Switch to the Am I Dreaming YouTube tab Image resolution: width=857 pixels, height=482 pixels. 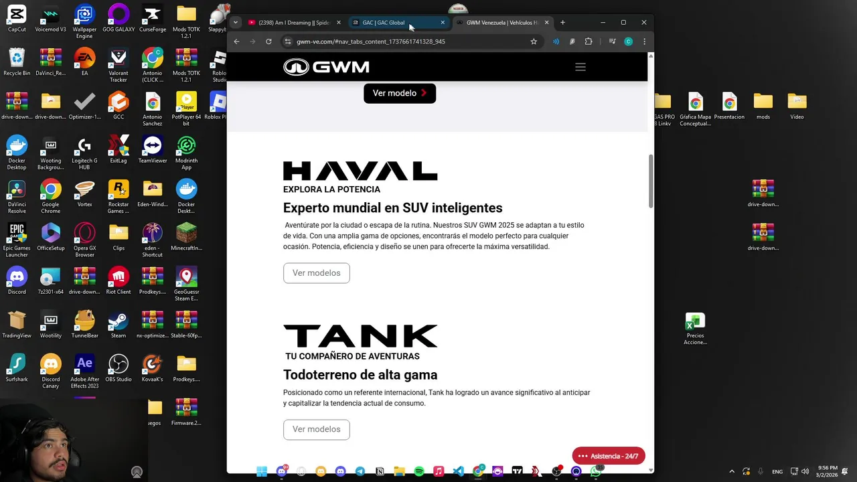click(295, 23)
